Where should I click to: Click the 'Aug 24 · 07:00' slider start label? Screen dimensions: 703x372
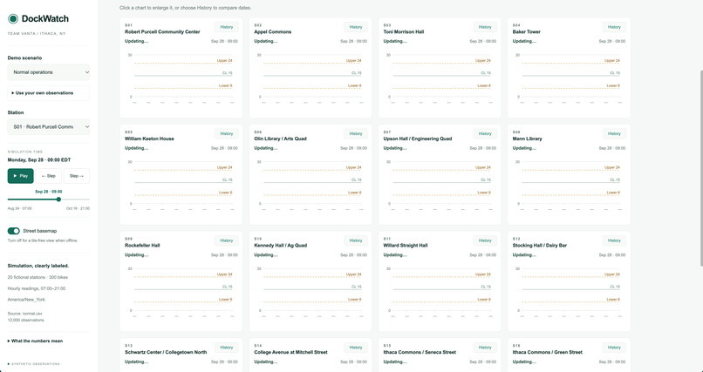pos(20,208)
